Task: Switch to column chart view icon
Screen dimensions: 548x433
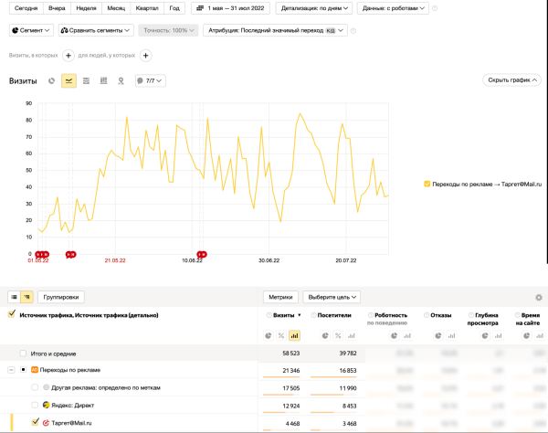Action: click(x=103, y=81)
